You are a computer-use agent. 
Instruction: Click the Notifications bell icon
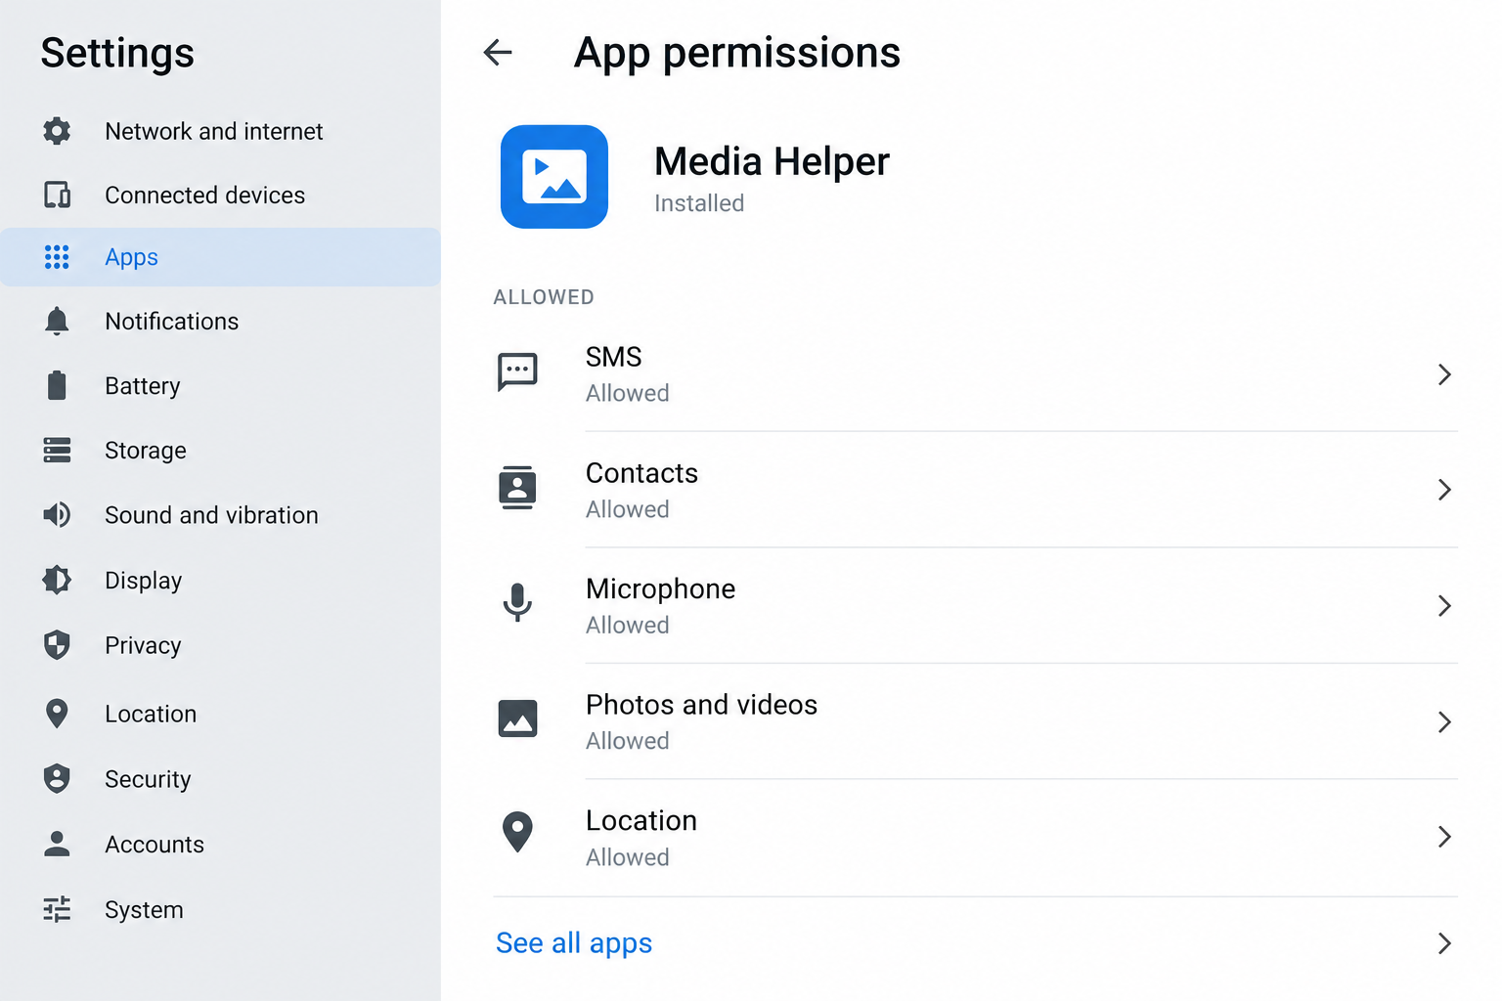pos(57,321)
